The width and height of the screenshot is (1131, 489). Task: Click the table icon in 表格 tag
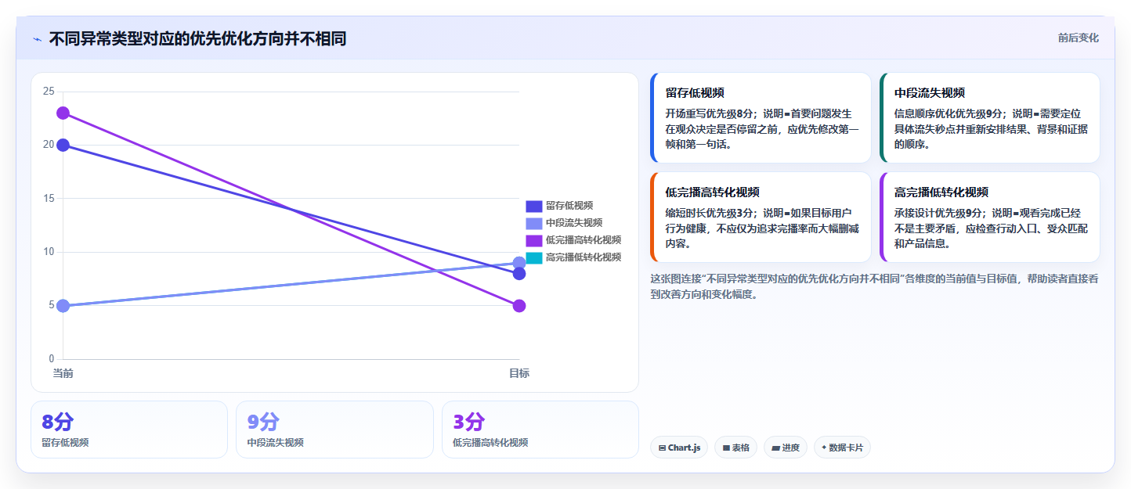[726, 448]
